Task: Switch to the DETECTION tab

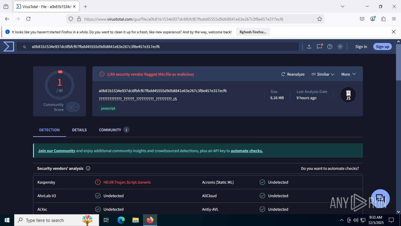Action: [50, 130]
